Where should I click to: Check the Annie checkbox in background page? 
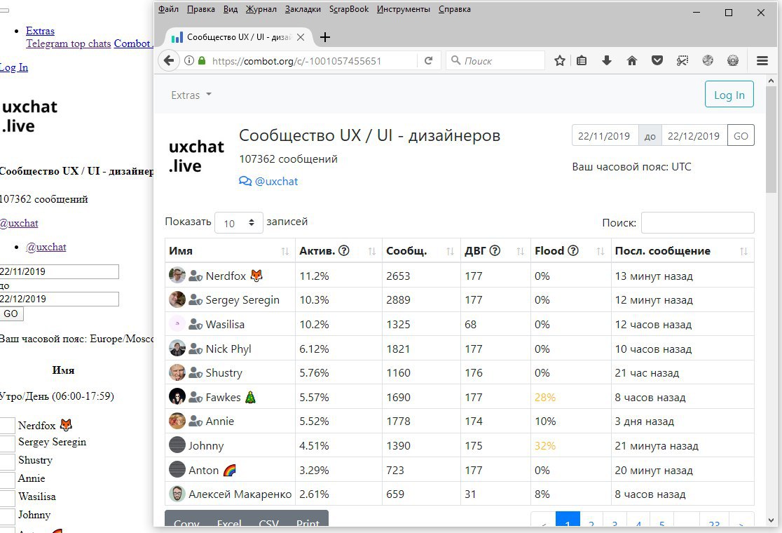pos(8,479)
